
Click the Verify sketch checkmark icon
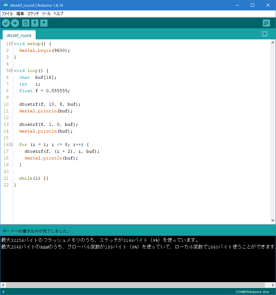tap(6, 23)
